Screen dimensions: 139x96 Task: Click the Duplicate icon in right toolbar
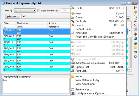[x=135, y=16]
